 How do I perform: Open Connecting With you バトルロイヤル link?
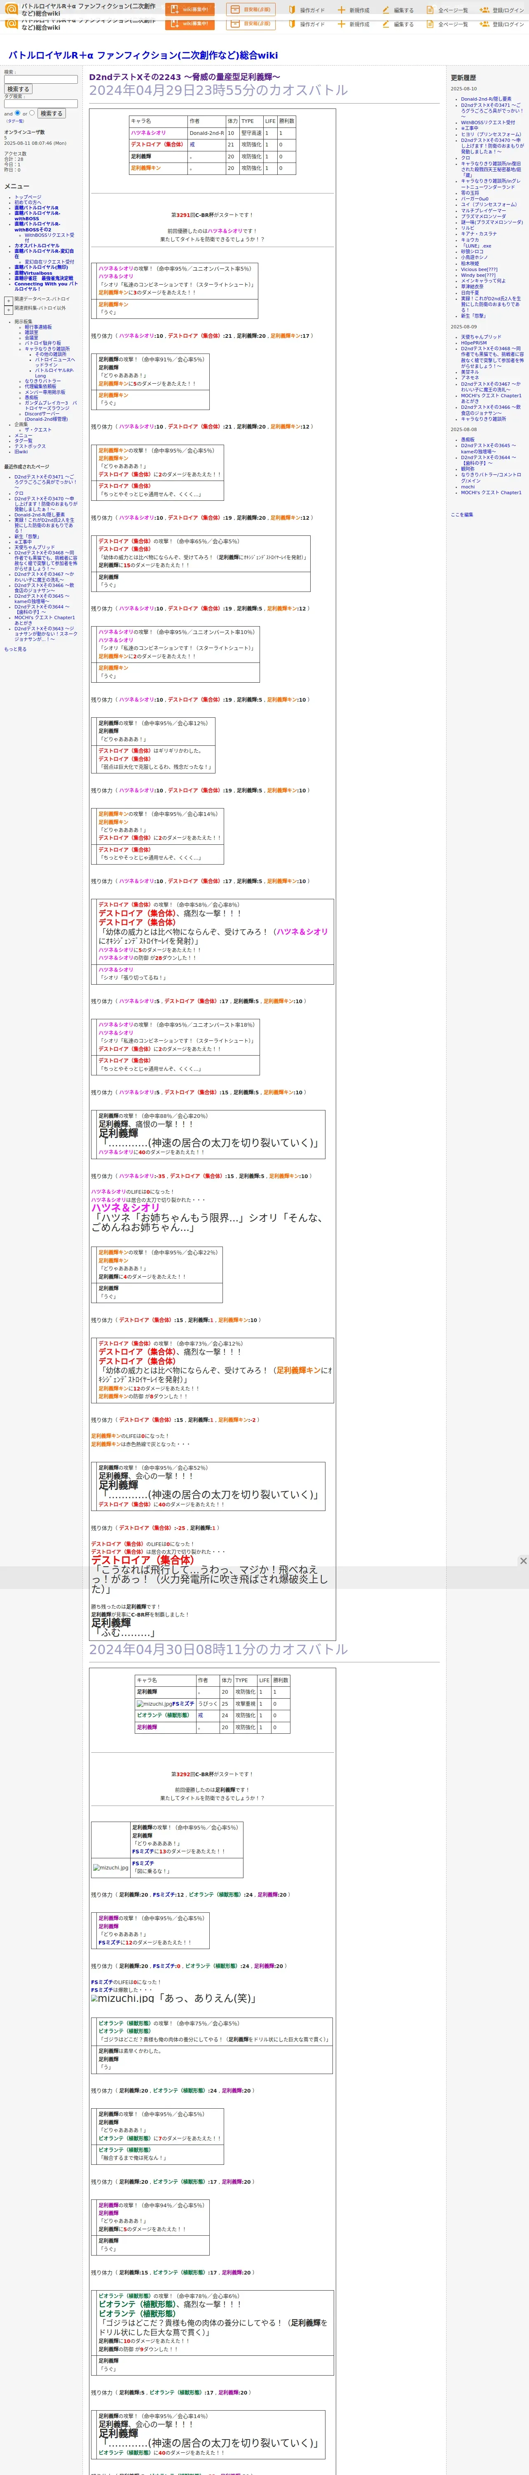coord(46,286)
